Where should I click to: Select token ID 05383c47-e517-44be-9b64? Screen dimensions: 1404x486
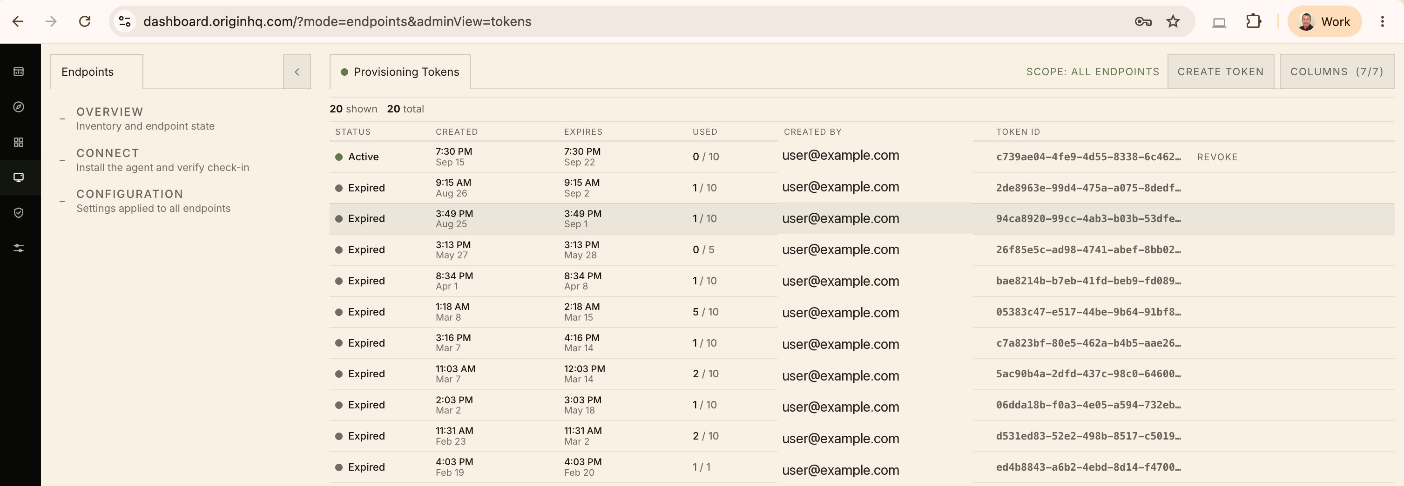(x=1088, y=312)
